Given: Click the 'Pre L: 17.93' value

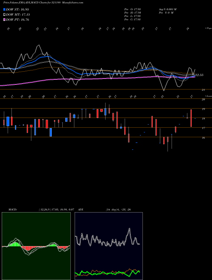Looking at the screenshot, I should 133,16.
